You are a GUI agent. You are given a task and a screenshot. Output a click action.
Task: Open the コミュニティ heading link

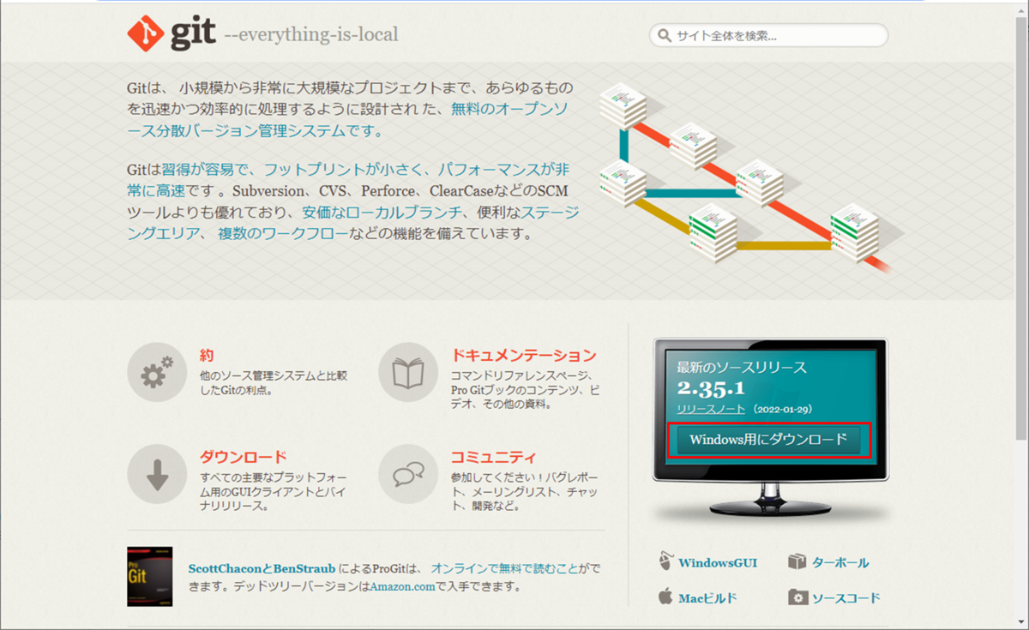(494, 457)
